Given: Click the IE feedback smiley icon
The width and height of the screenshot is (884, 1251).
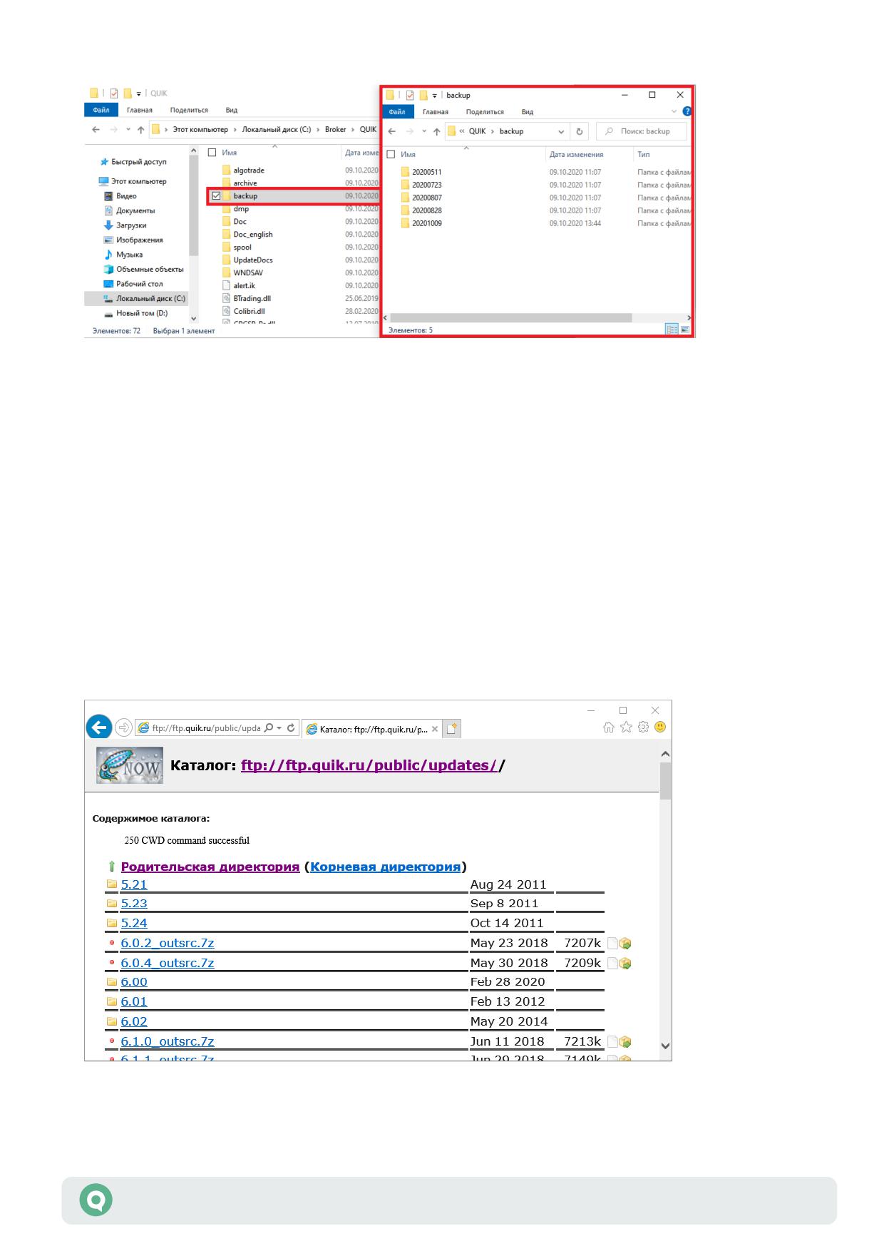Looking at the screenshot, I should pyautogui.click(x=660, y=727).
